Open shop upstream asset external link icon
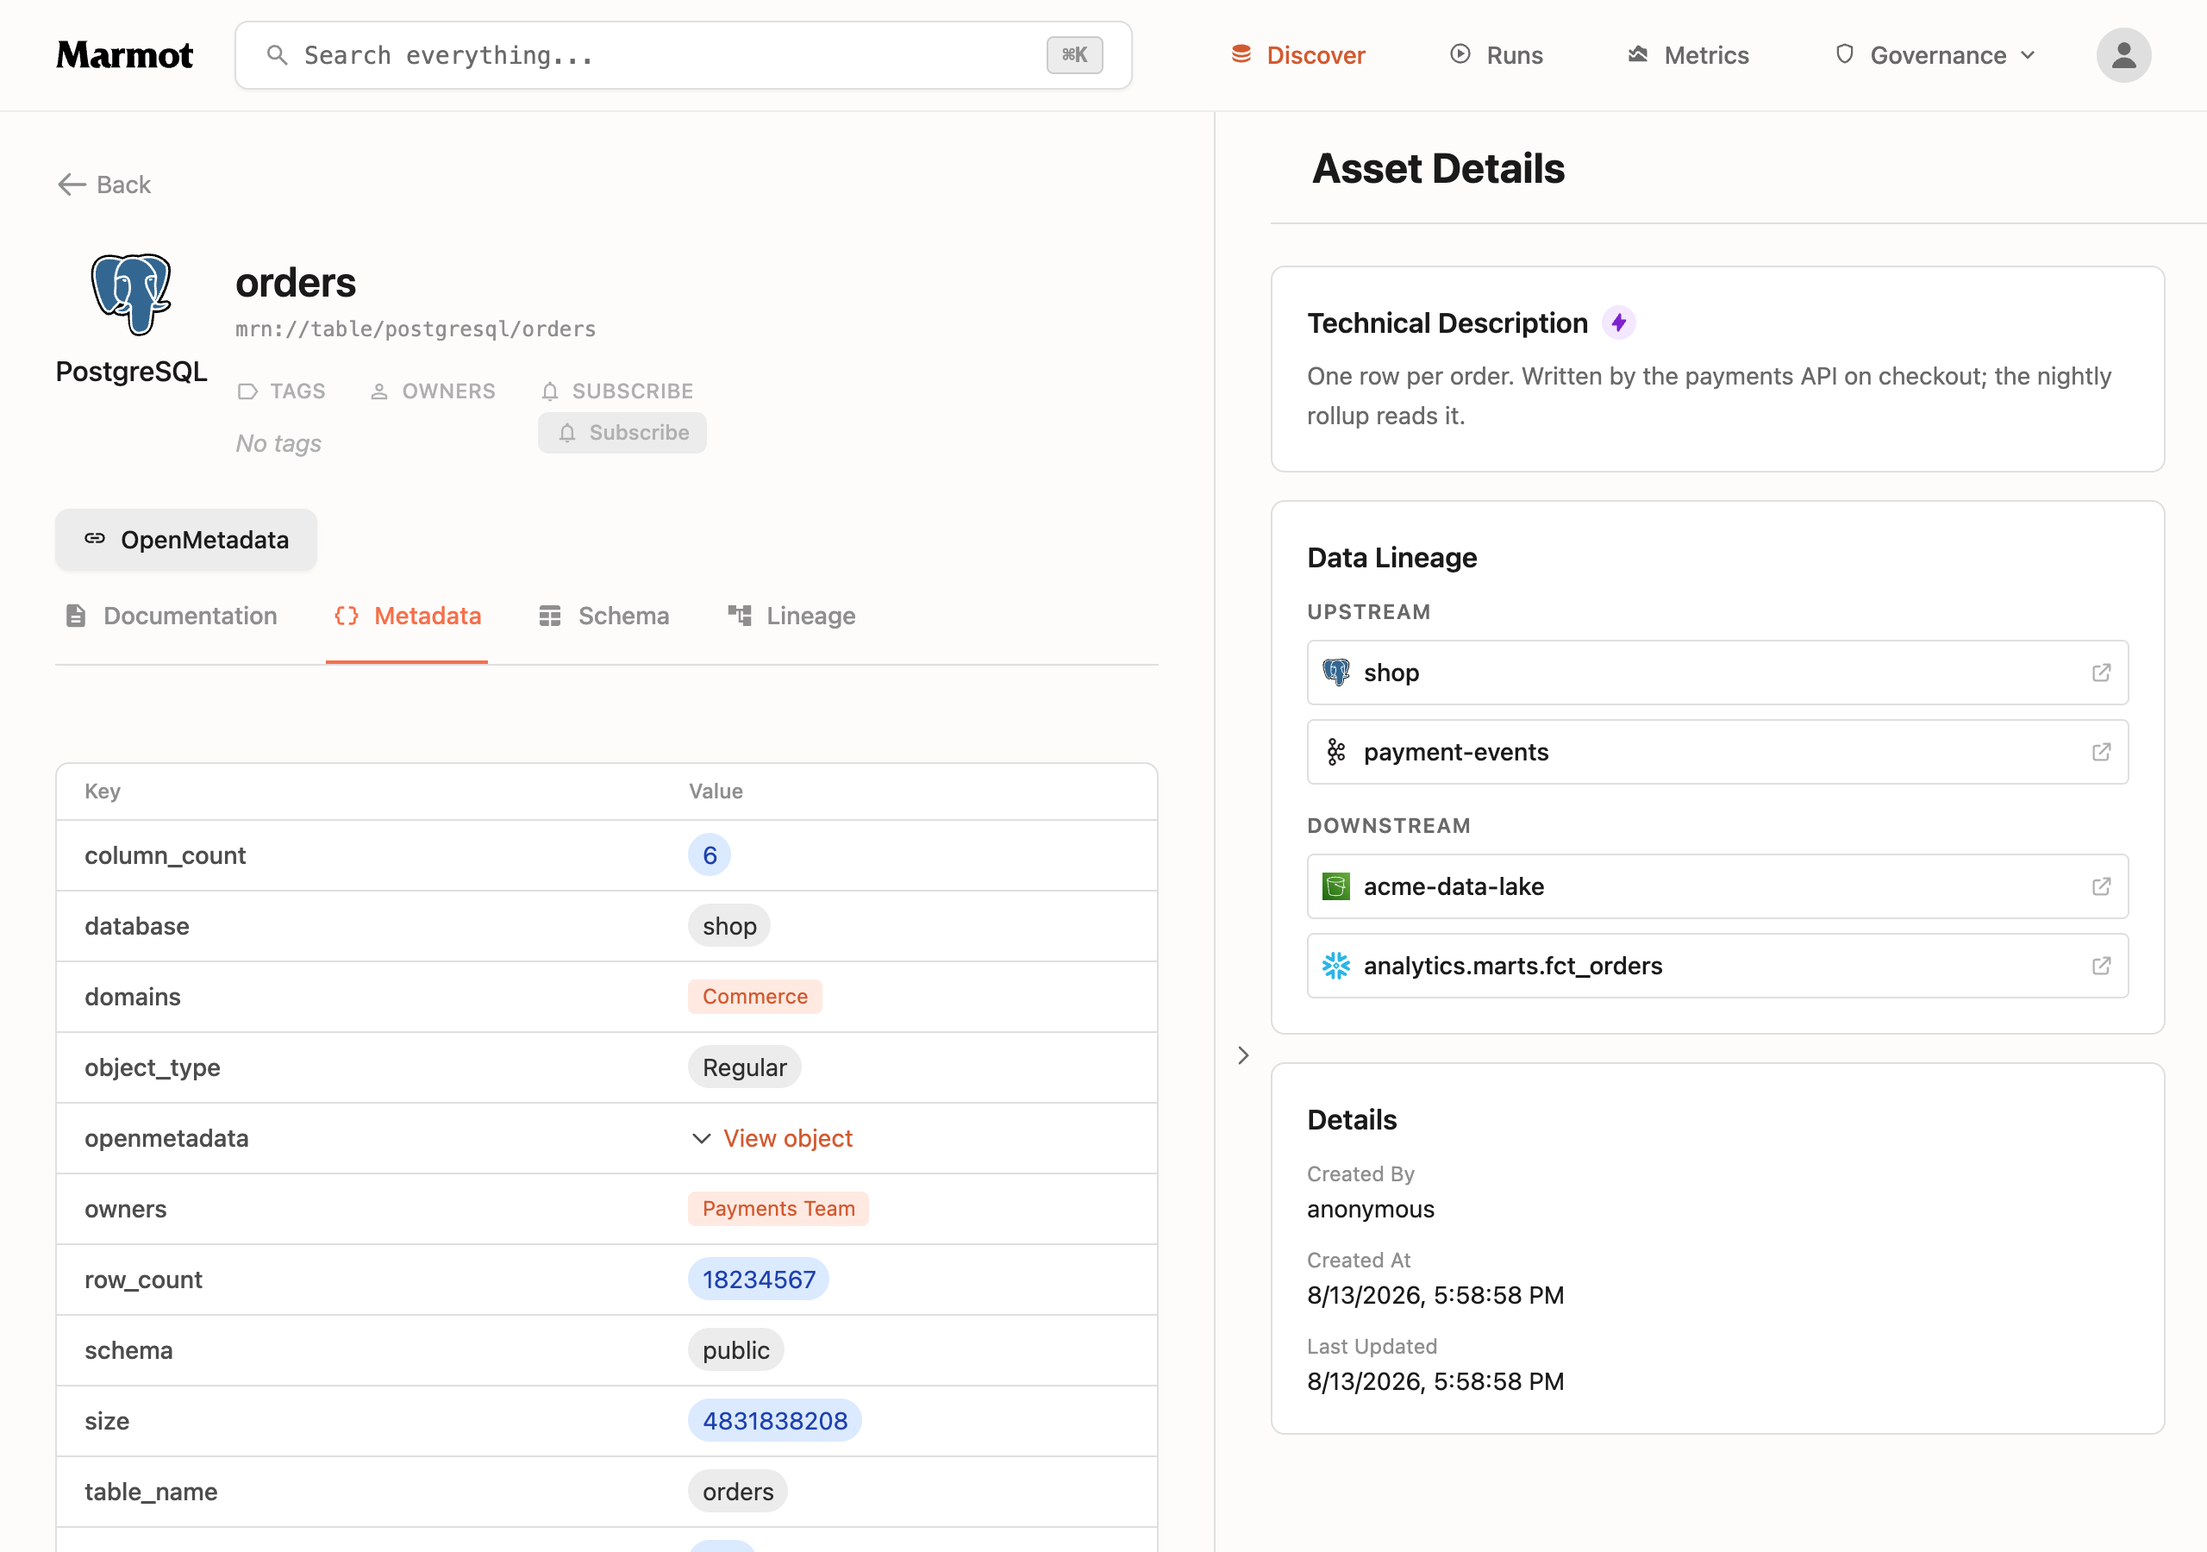Image resolution: width=2207 pixels, height=1552 pixels. click(2101, 673)
